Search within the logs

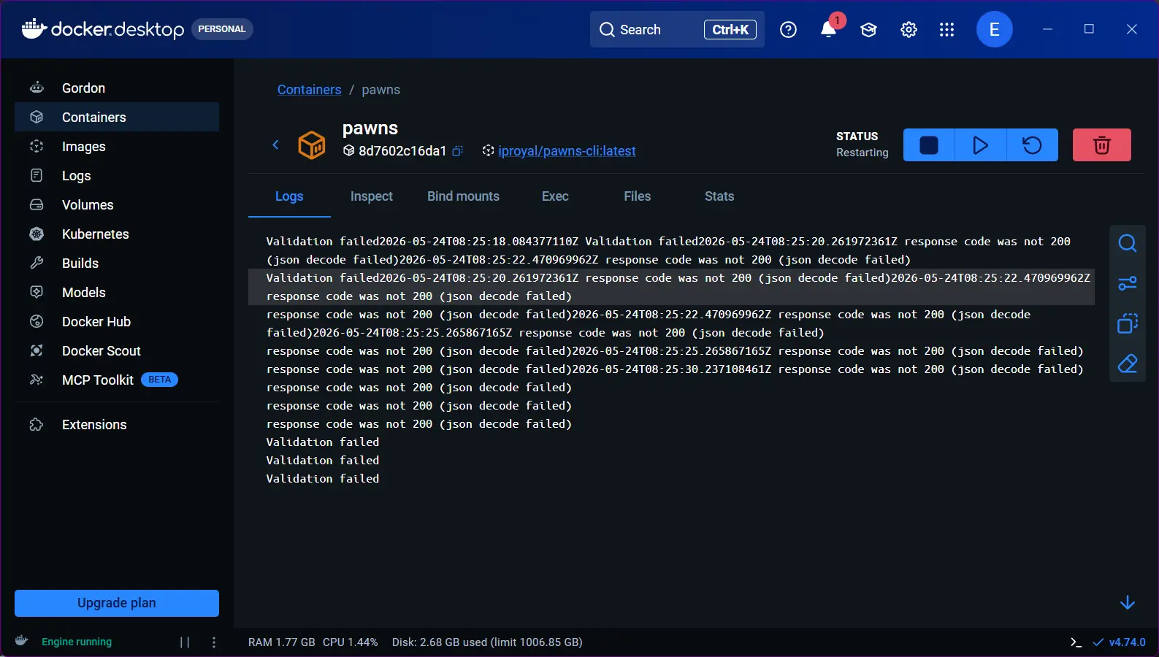coord(1127,243)
